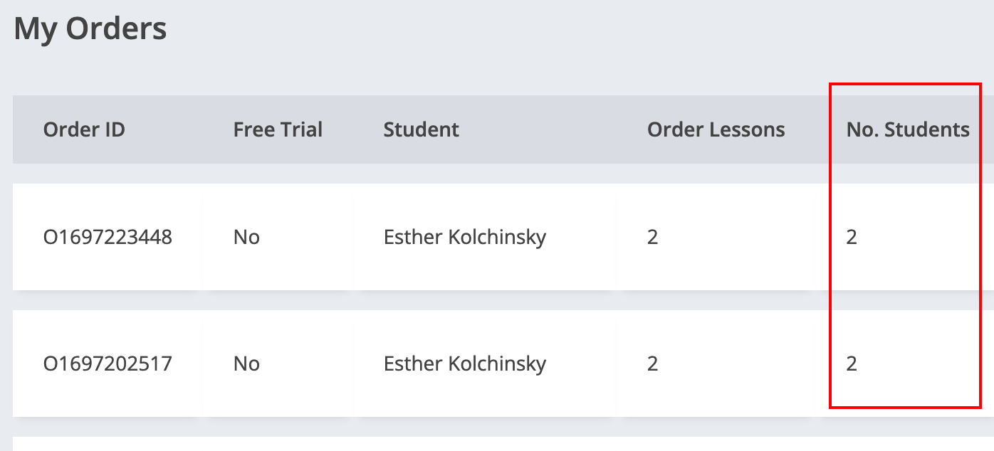Select the Student column header
The image size is (994, 451).
point(421,129)
